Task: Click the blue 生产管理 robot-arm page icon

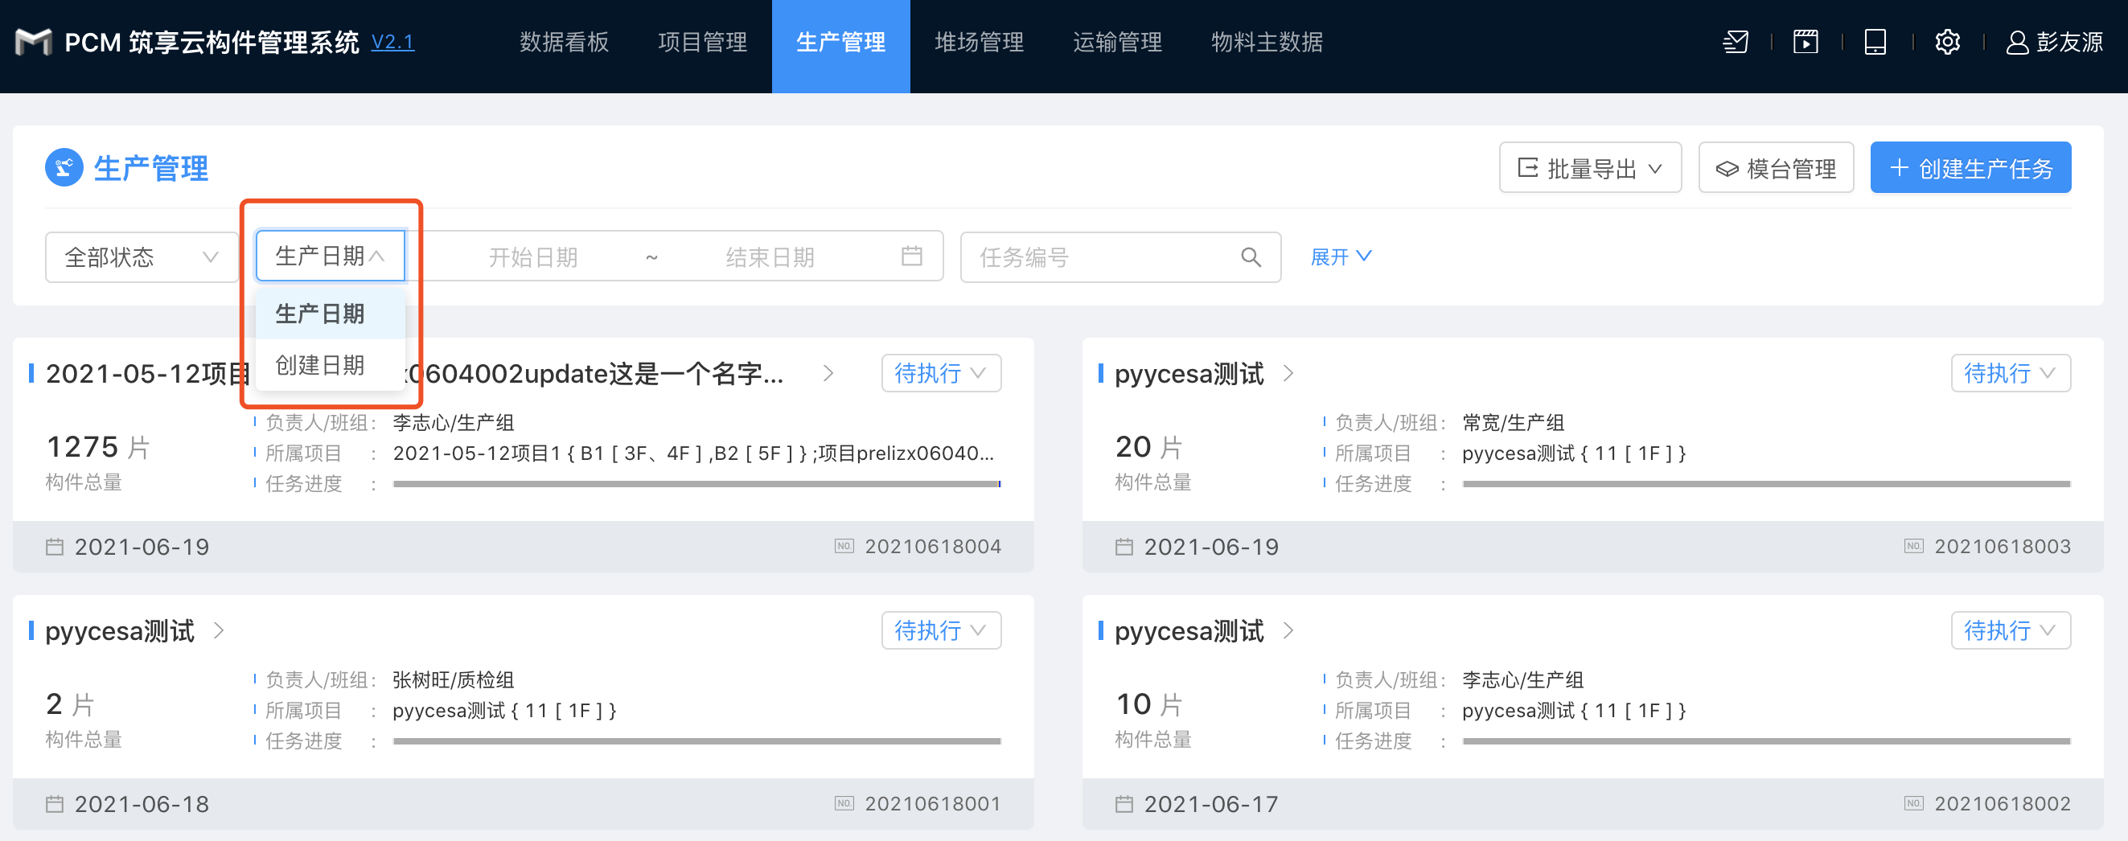Action: coord(64,168)
